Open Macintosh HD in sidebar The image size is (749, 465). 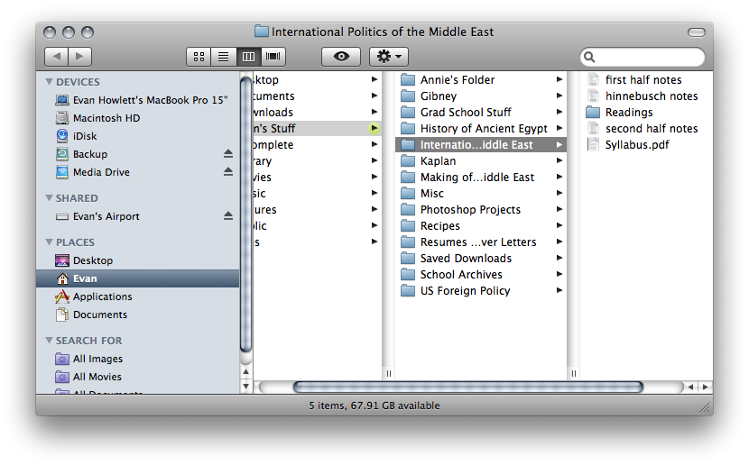point(137,118)
